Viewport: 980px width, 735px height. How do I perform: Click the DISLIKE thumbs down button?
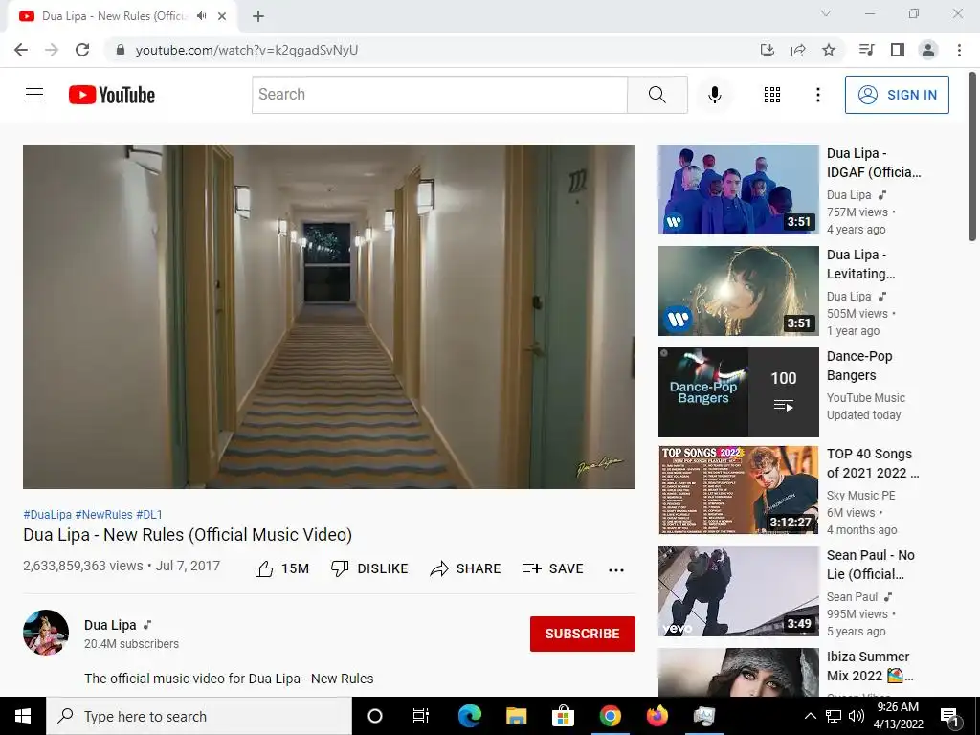pyautogui.click(x=369, y=568)
